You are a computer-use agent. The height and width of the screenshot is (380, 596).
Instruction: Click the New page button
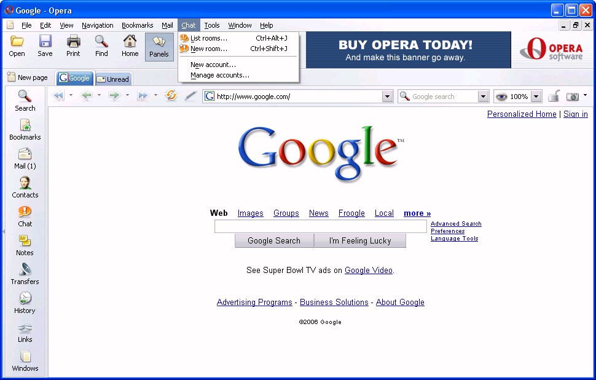(x=28, y=77)
